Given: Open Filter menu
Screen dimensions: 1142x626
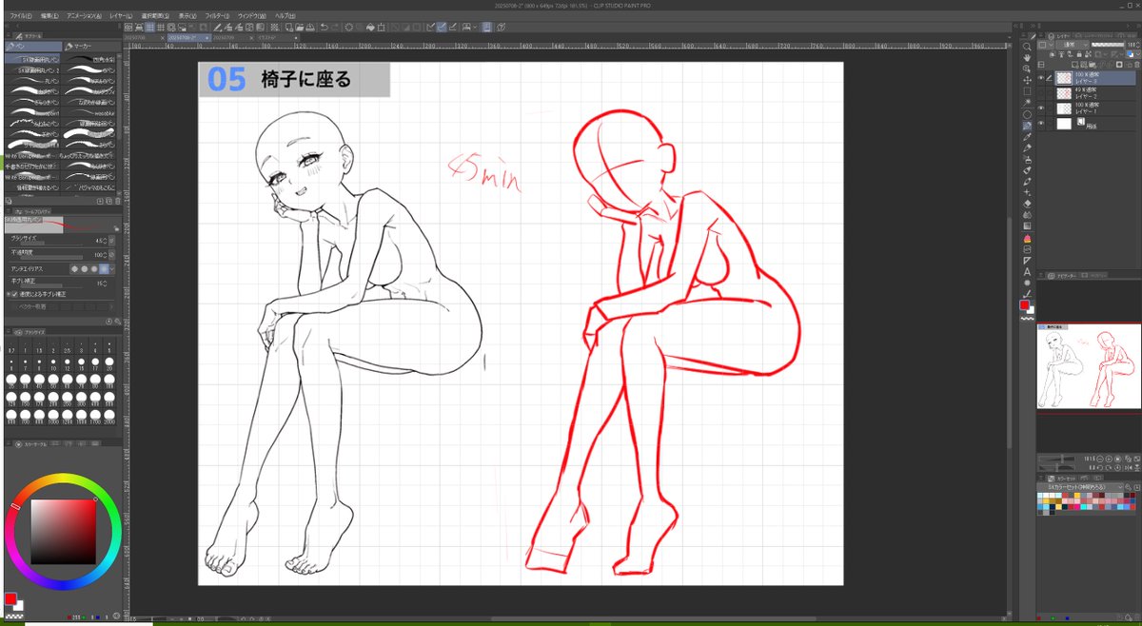Looking at the screenshot, I should point(218,17).
